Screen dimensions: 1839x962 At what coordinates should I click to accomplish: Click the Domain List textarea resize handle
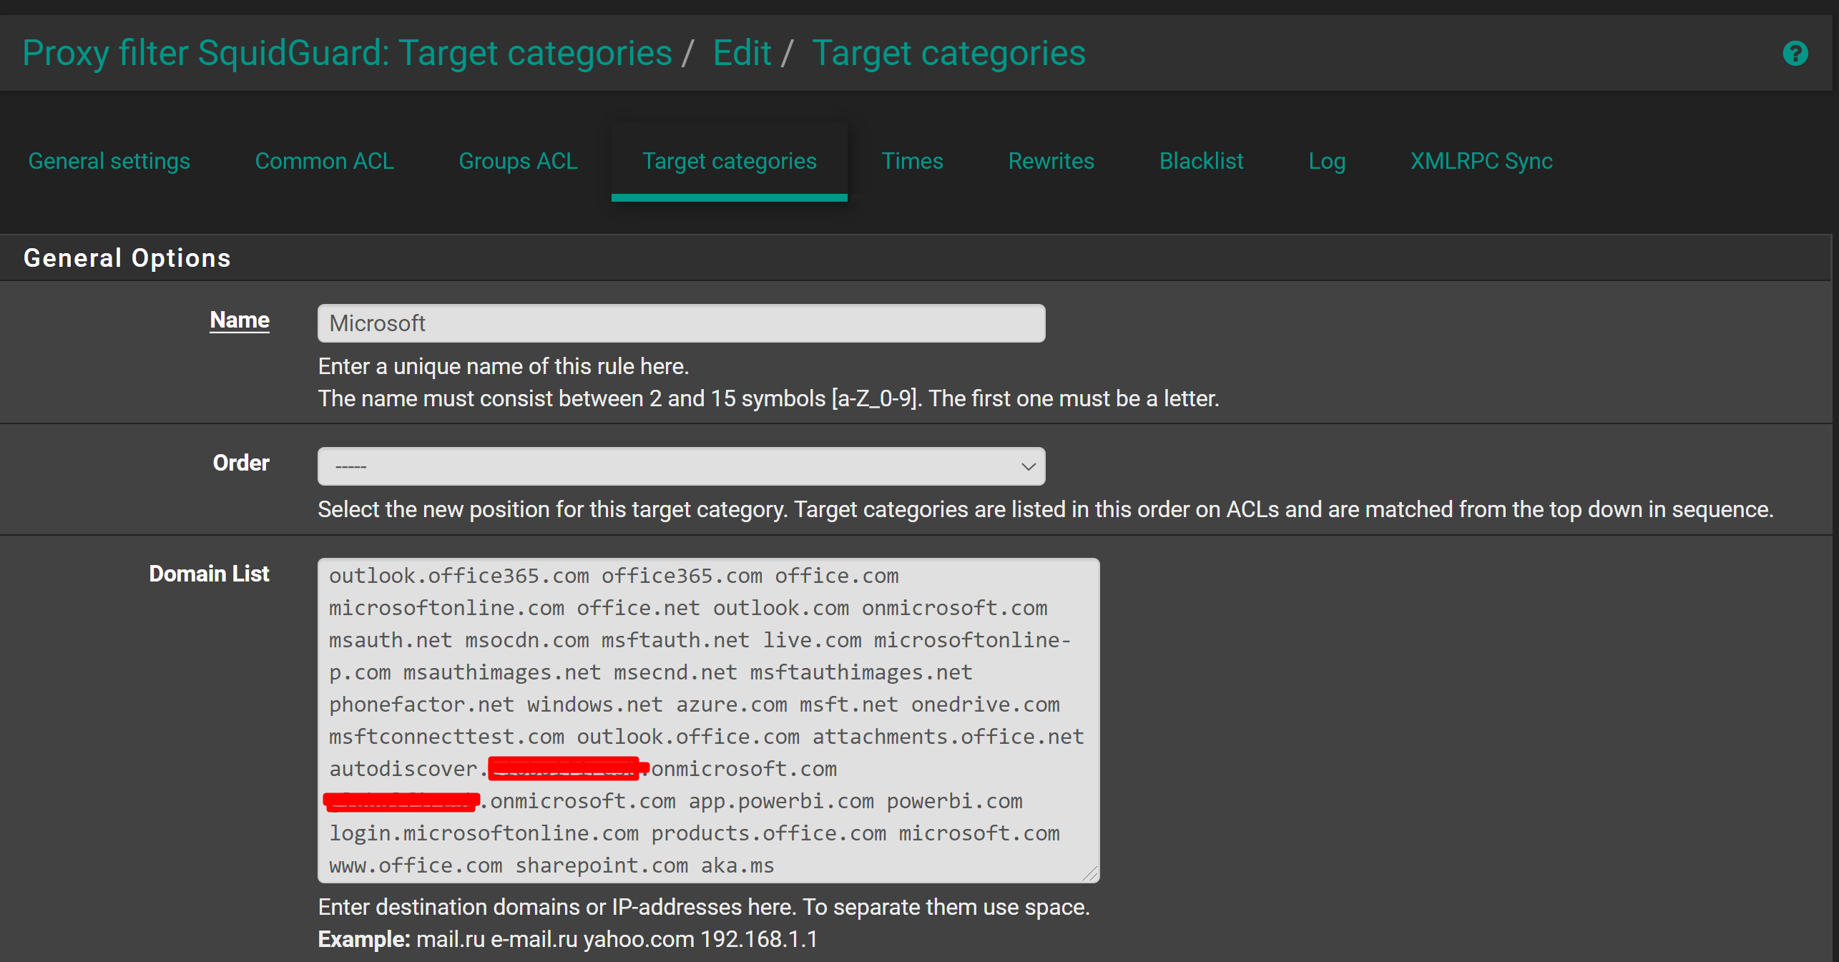point(1090,873)
